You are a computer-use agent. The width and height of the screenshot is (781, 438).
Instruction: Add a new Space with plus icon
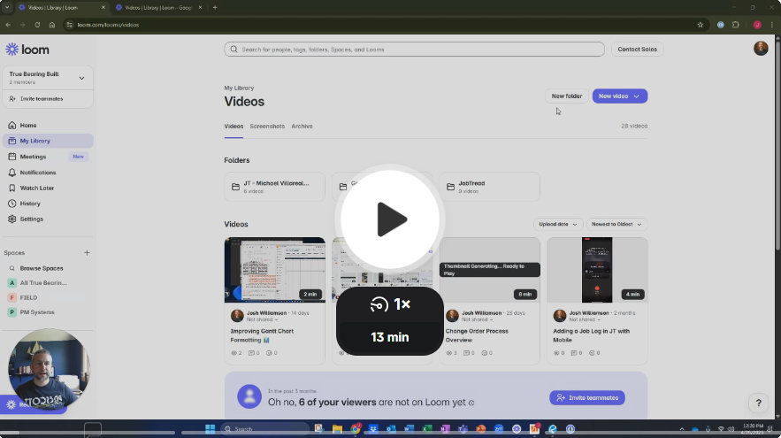click(x=87, y=253)
